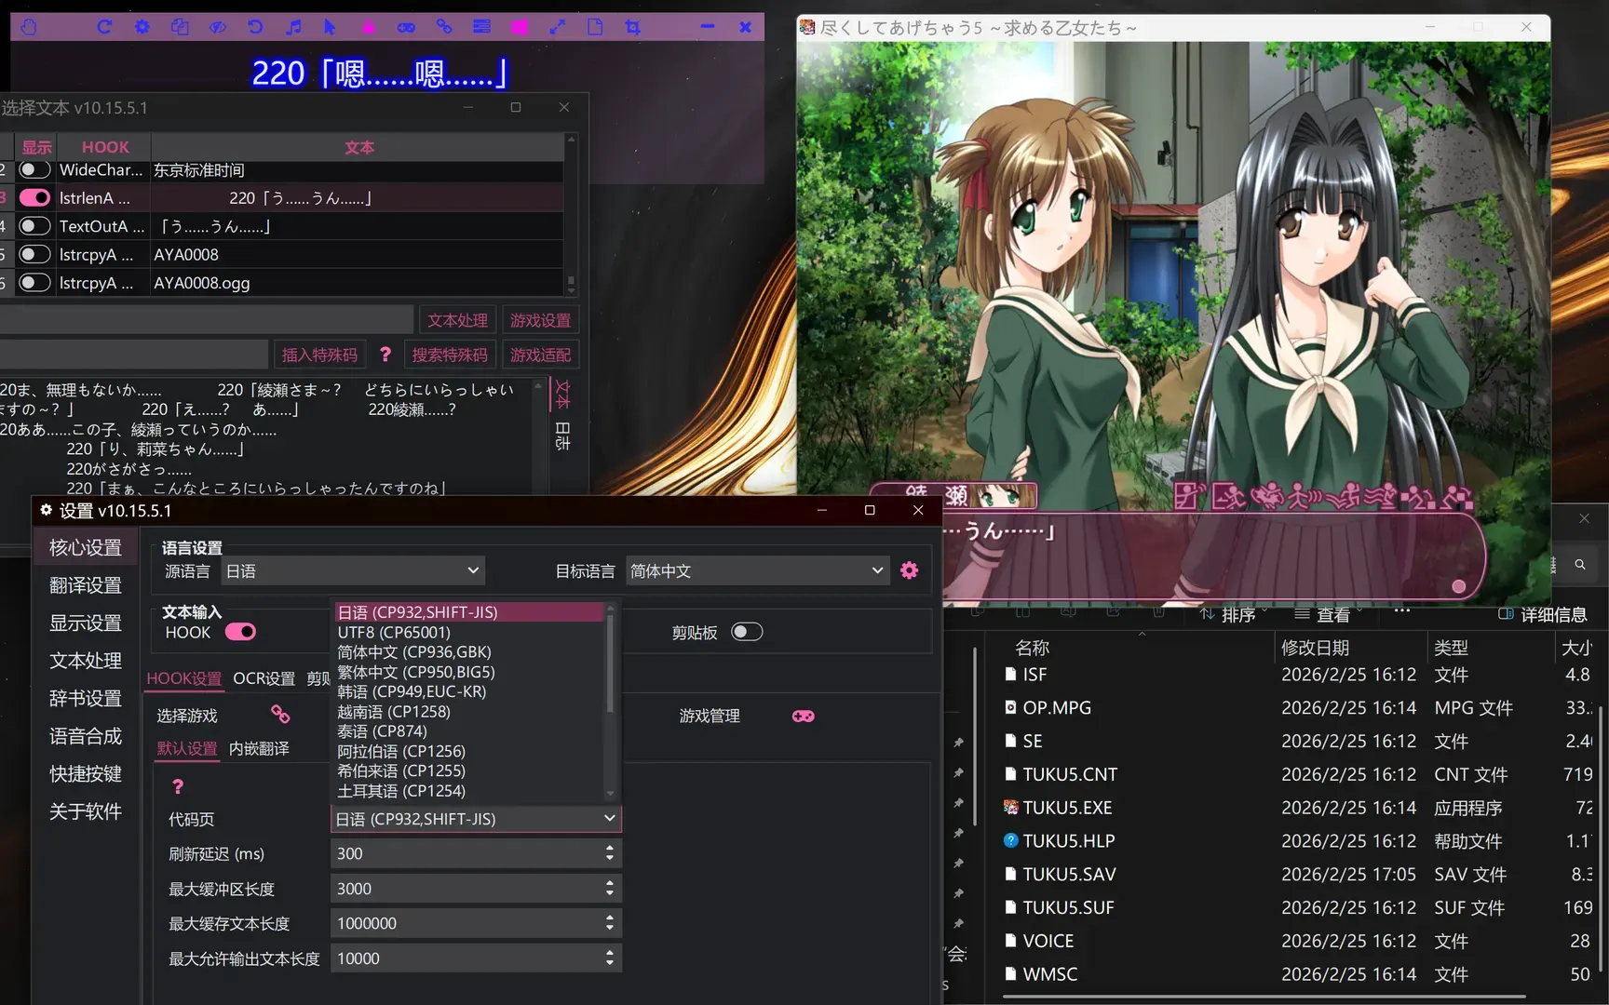Click TUKU5.EXE application icon in file list
This screenshot has width=1609, height=1005.
point(1011,808)
